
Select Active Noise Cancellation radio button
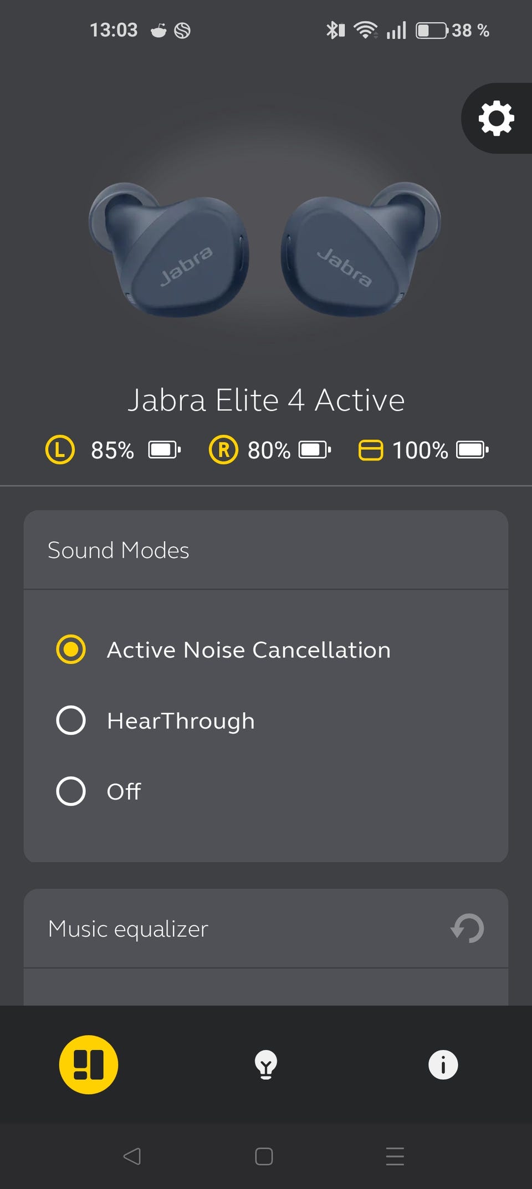(x=71, y=649)
